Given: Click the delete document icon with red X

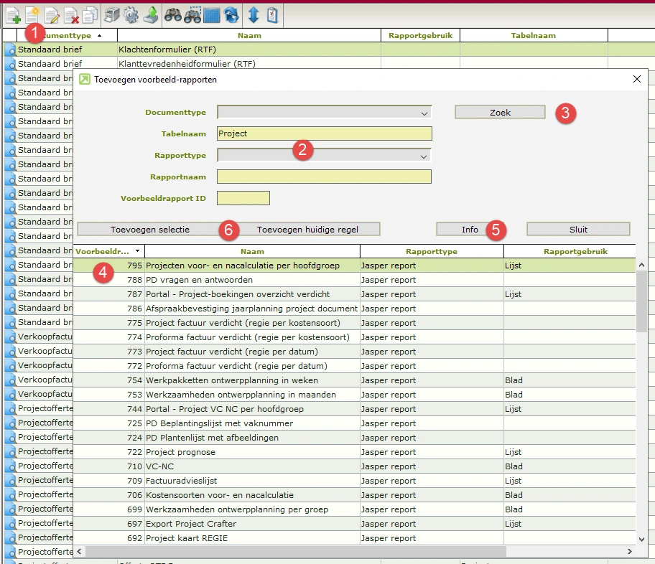Looking at the screenshot, I should click(71, 14).
